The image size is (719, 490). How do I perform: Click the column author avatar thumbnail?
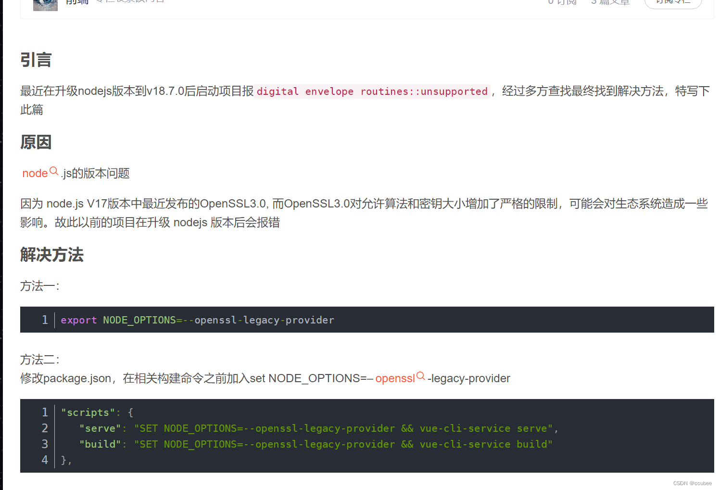click(45, 5)
